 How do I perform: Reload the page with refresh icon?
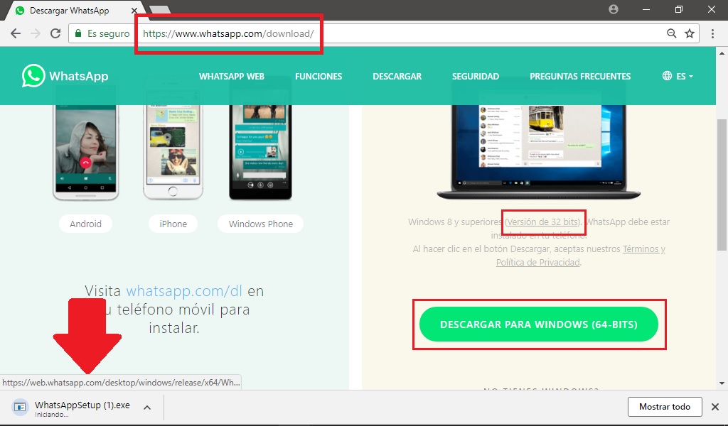click(x=55, y=33)
